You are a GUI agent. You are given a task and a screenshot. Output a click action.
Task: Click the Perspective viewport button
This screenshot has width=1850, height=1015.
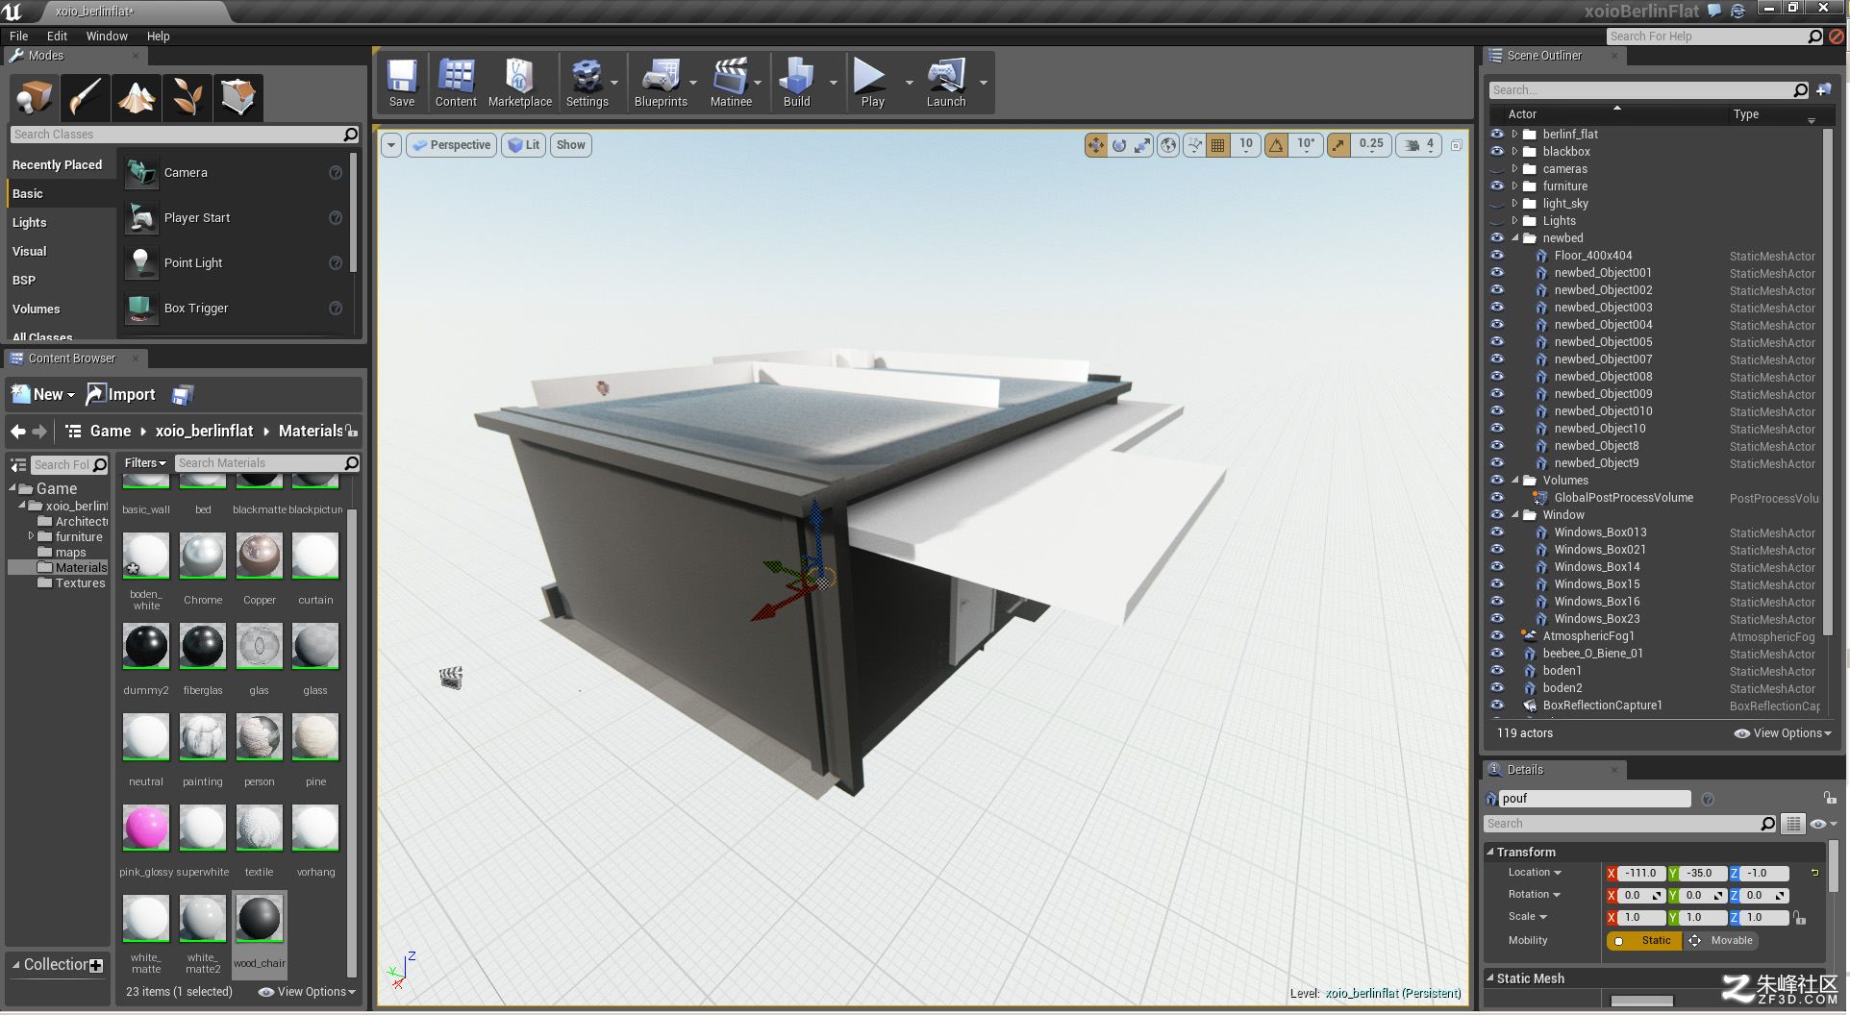(x=450, y=145)
